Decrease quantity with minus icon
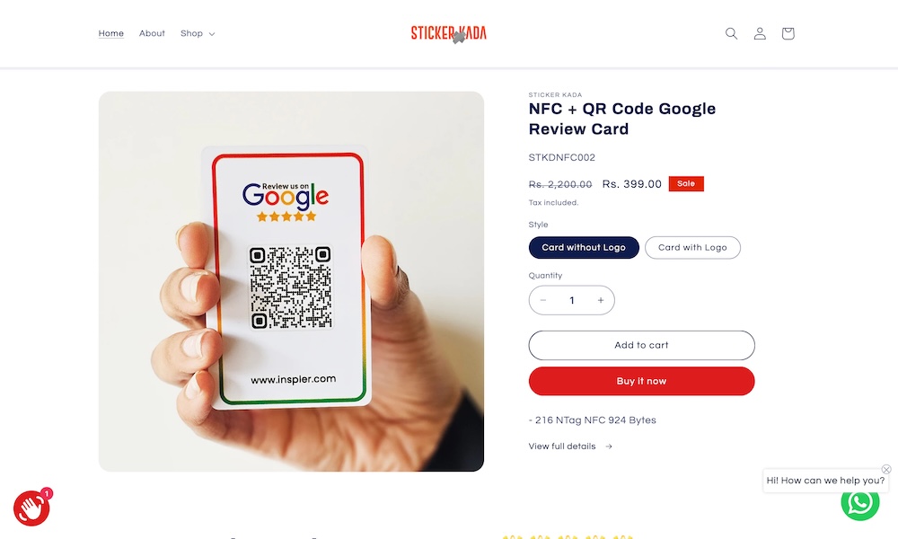 [x=543, y=300]
